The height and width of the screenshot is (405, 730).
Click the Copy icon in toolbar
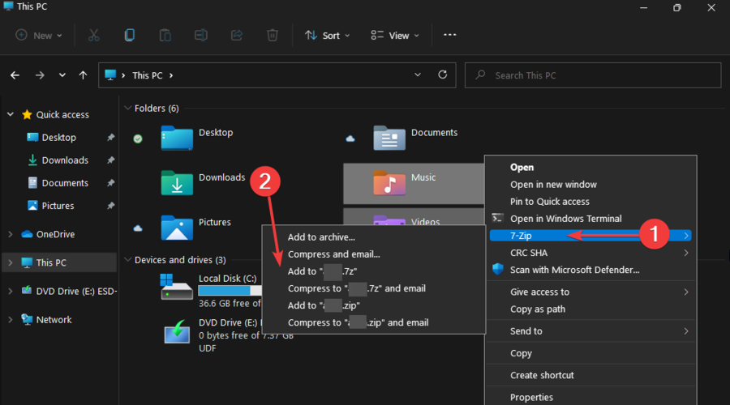click(130, 36)
